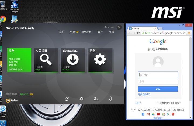Open the 意見反應 menu in Norton
194x126 pixels.
tap(86, 32)
